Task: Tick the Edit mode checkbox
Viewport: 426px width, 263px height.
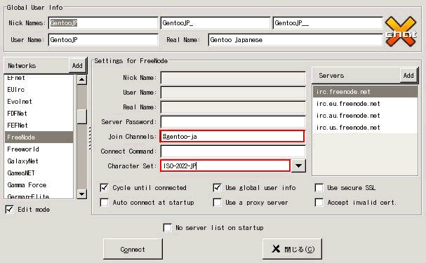Action: [x=10, y=210]
